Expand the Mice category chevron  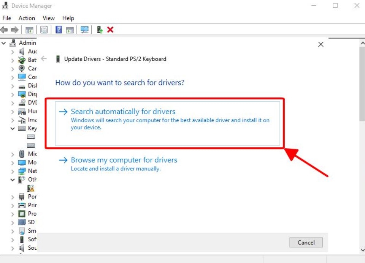point(13,154)
